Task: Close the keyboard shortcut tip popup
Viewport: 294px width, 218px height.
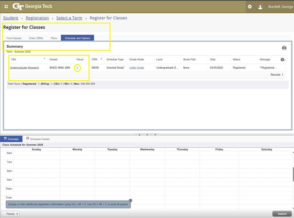Action: 131,201
